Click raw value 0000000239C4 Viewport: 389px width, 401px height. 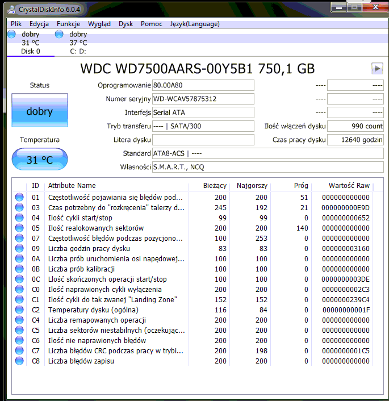pos(345,300)
